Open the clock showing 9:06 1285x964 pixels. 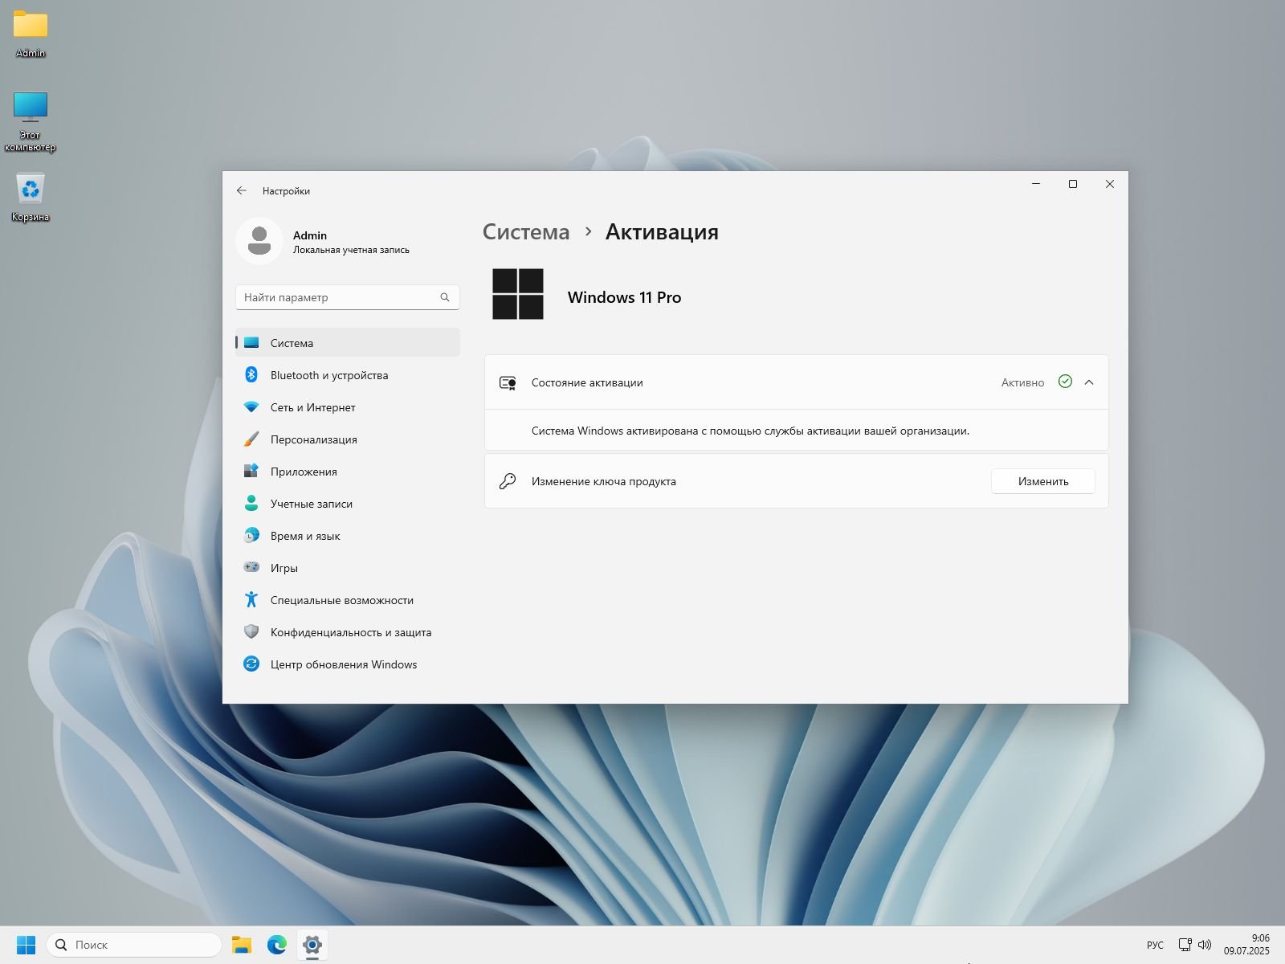coord(1247,945)
